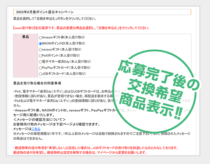Click the 登録情報に誤りがあり bullet line
This screenshot has width=210, height=164.
coord(66,96)
